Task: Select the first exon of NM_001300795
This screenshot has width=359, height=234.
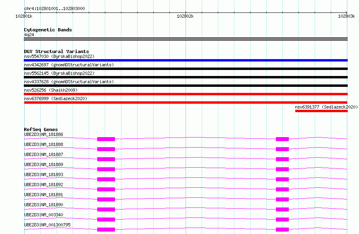Action: [106, 230]
